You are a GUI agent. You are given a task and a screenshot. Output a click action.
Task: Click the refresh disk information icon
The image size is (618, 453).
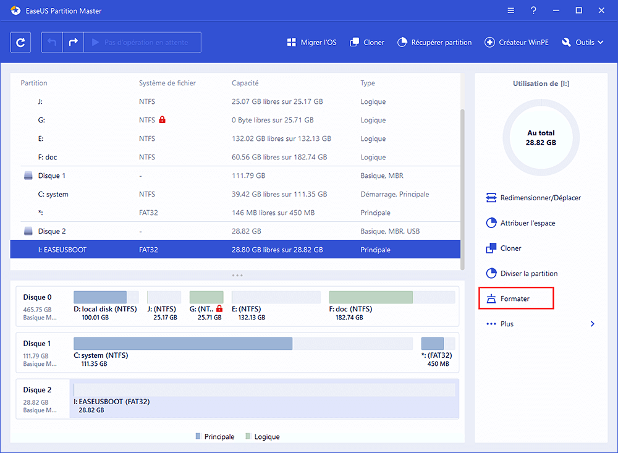(20, 42)
